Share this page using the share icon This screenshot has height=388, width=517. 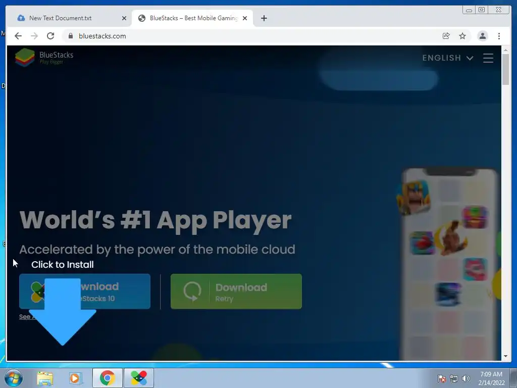[x=446, y=36]
